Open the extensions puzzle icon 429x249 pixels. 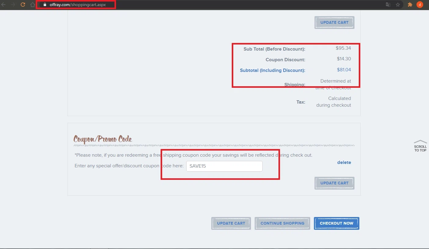tap(410, 5)
